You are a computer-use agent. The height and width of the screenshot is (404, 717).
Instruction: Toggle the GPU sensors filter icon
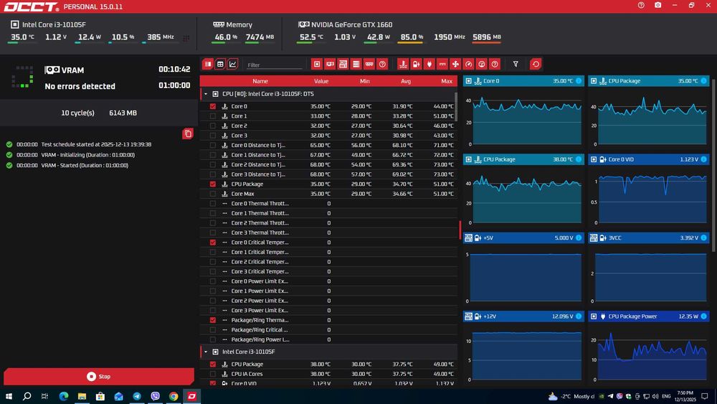tap(330, 64)
